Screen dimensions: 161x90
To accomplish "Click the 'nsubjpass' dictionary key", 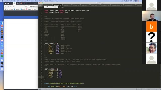I will pos(52,71).
